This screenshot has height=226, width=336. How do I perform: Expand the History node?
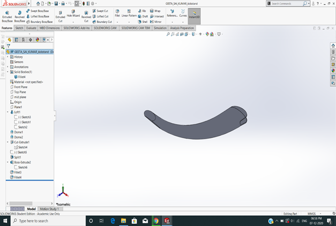coord(8,57)
